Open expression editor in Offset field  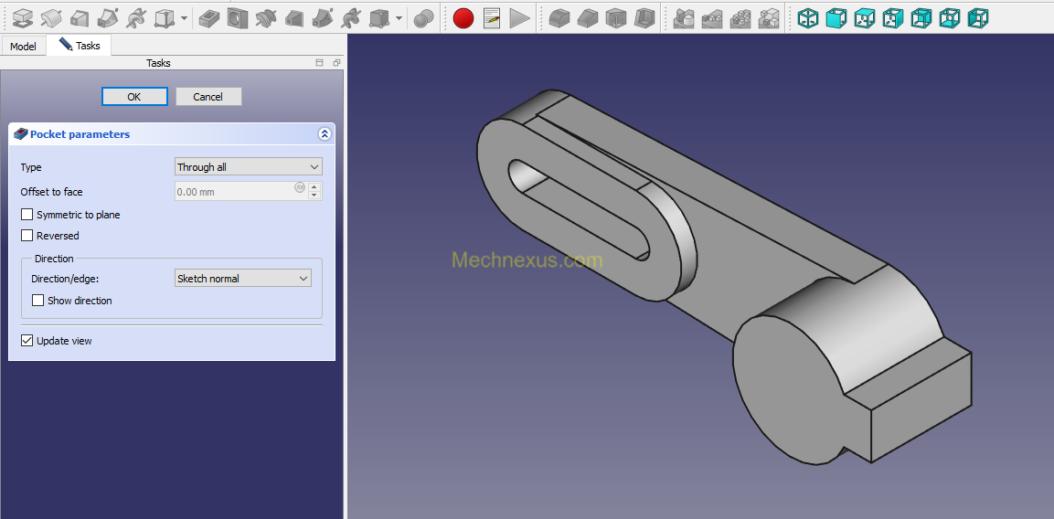(300, 187)
